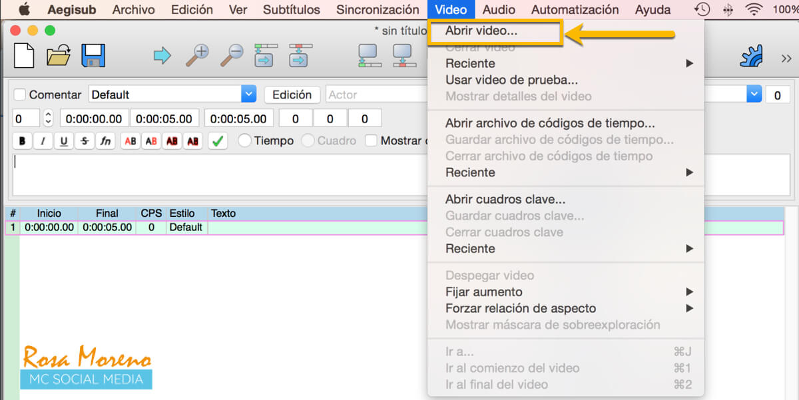Click the blue arrow jump-to icon
799x400 pixels.
coord(162,55)
